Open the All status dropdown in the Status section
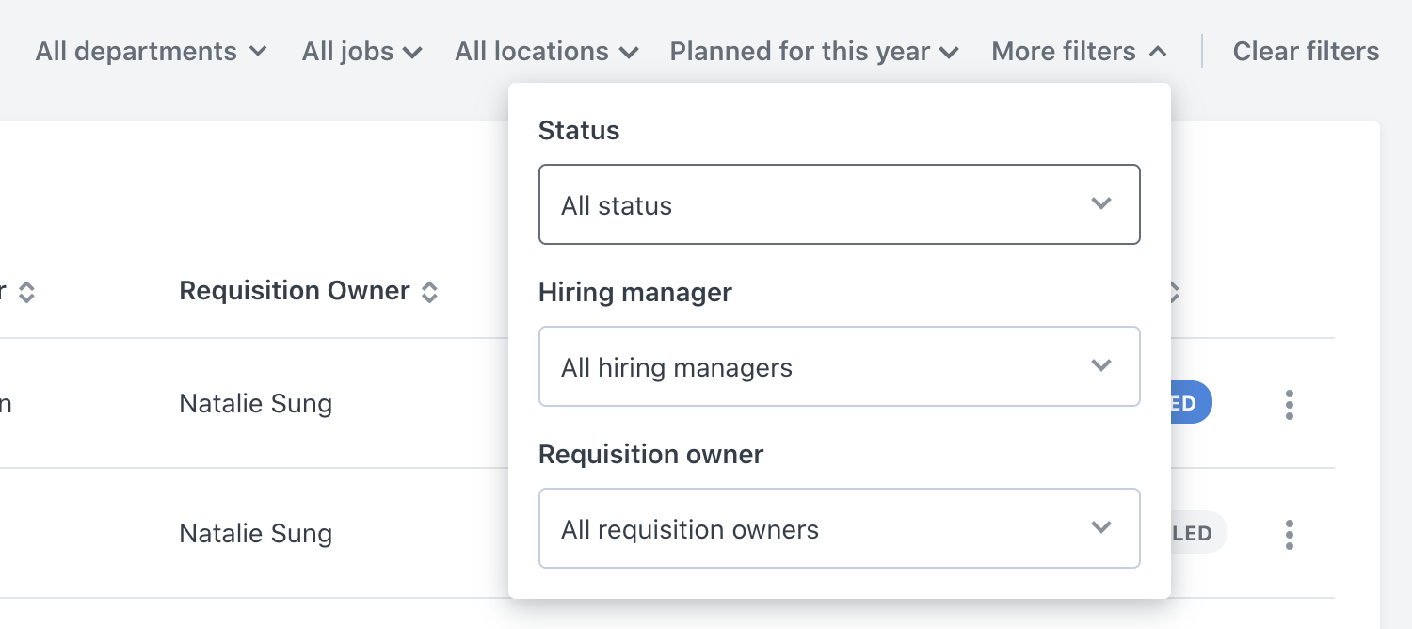Viewport: 1412px width, 629px height. 839,203
